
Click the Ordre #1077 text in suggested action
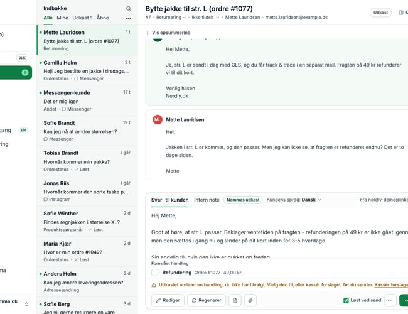(x=207, y=273)
